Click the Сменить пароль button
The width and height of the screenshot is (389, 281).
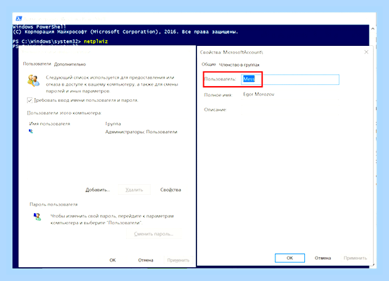click(154, 234)
